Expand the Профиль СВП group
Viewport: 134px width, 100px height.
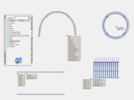point(8,45)
